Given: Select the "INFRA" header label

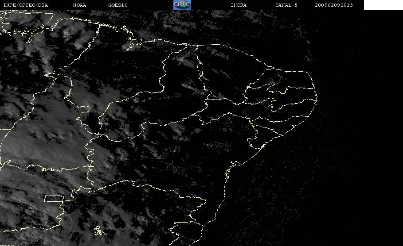Looking at the screenshot, I should (x=239, y=5).
